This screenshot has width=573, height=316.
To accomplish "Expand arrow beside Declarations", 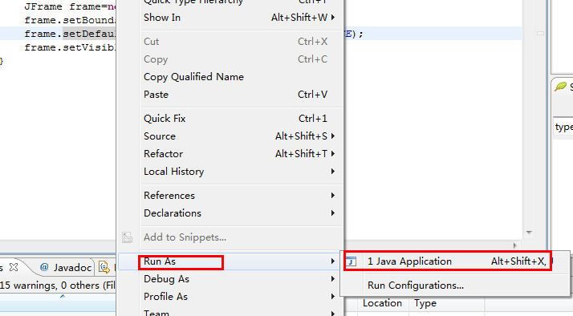I will point(333,213).
